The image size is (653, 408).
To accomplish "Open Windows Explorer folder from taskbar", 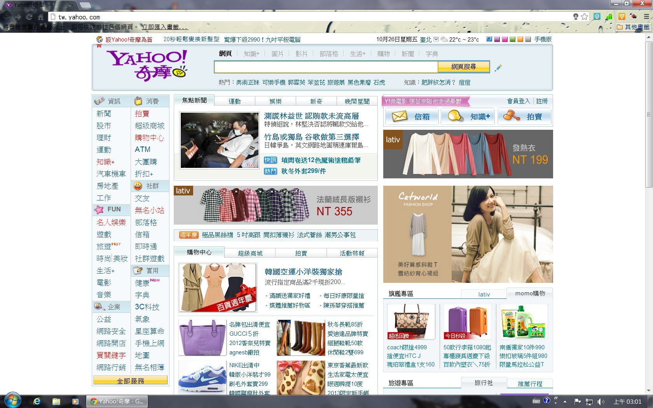I will [x=56, y=401].
